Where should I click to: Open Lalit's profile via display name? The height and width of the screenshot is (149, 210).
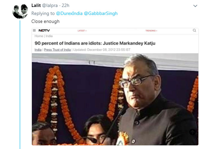pos(36,5)
